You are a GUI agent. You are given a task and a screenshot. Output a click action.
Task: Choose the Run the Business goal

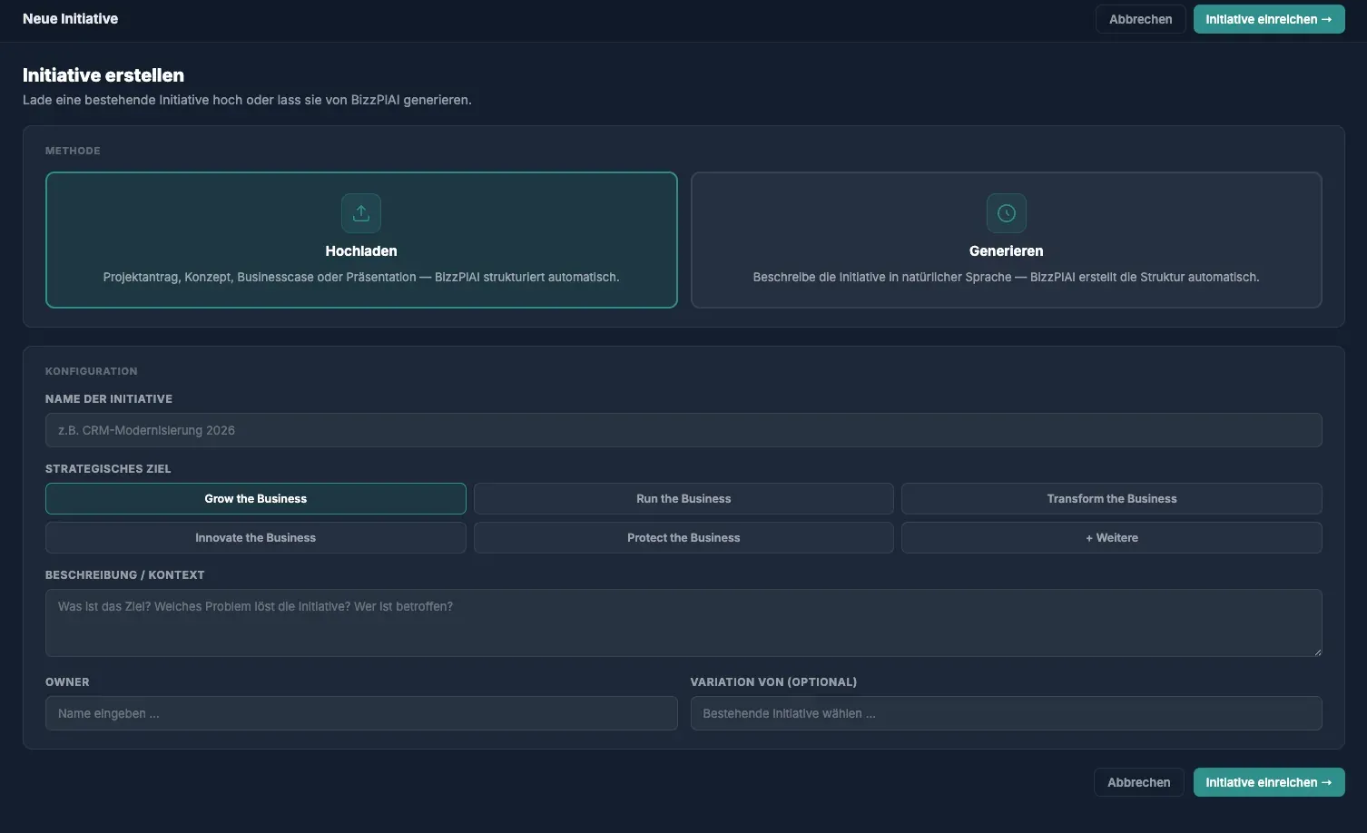[683, 499]
